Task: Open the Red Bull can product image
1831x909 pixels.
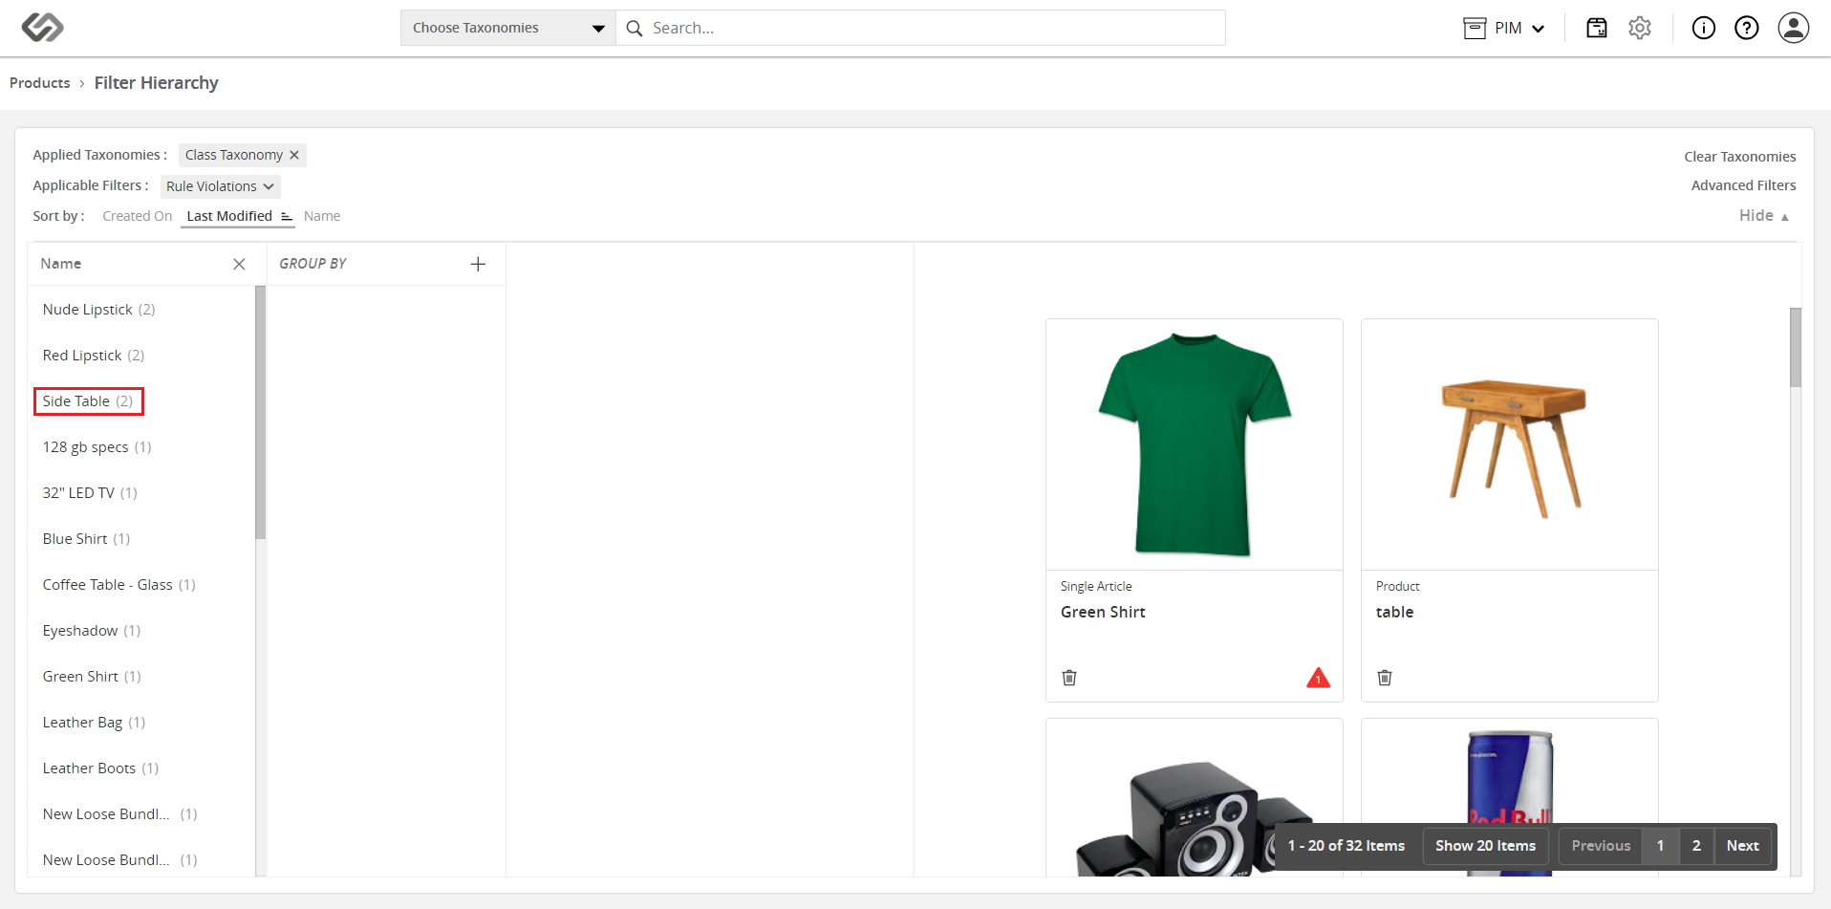Action: pyautogui.click(x=1509, y=798)
